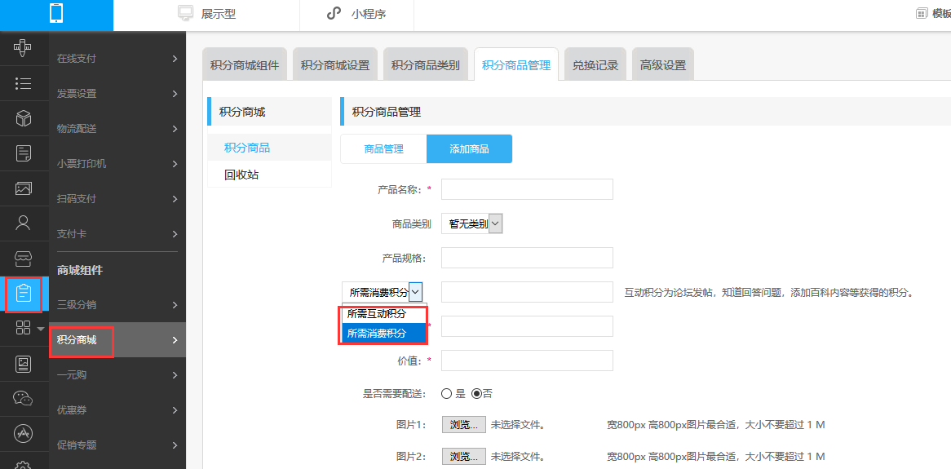951x469 pixels.
Task: Open the storefront shop sidebar icon
Action: [x=23, y=259]
